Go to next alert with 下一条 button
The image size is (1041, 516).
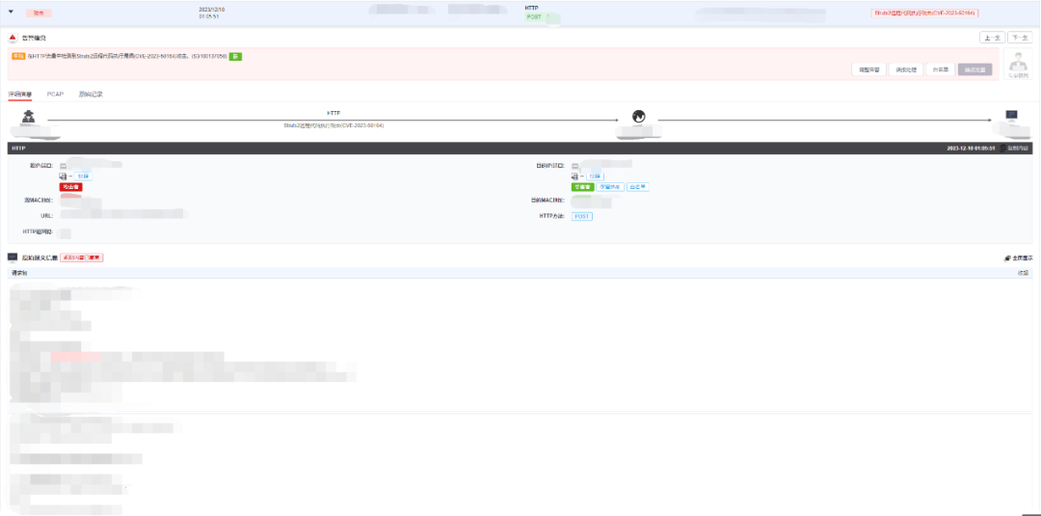pos(1019,38)
